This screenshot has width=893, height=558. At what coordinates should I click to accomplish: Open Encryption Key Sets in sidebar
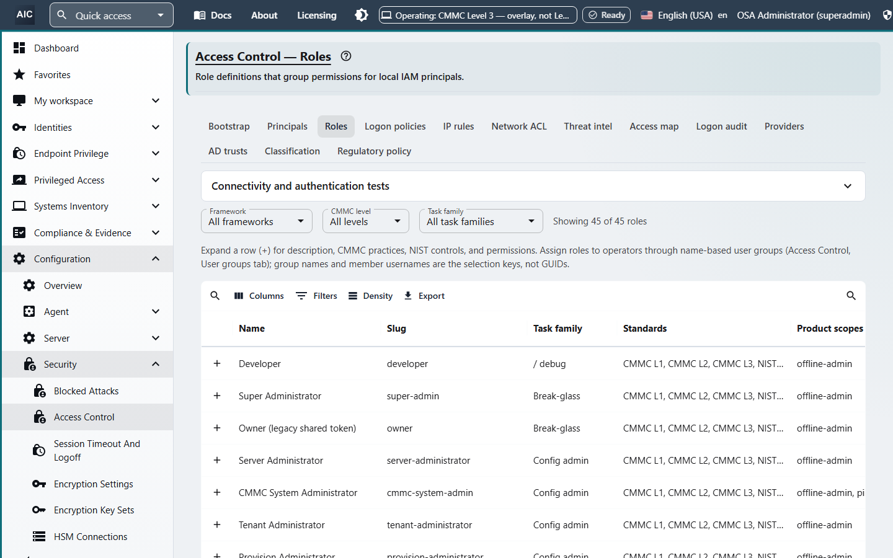87,510
